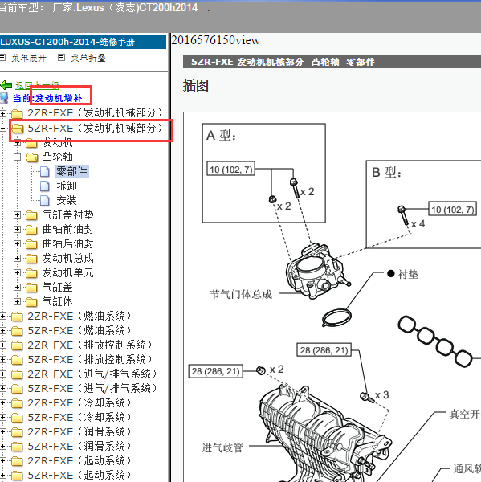481x482 pixels.
Task: Click the folder icon of 曲轴前油封
Action: pos(31,230)
